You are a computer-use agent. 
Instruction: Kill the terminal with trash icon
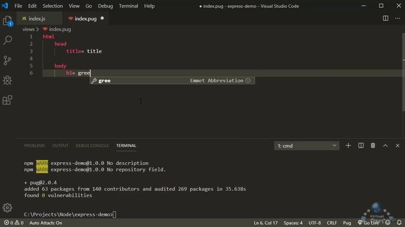[373, 146]
